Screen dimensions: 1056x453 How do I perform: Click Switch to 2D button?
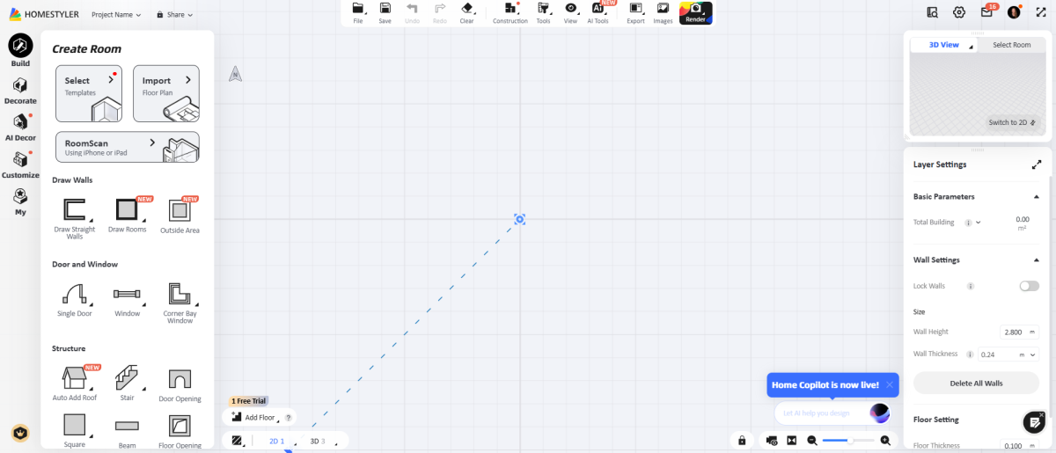click(x=1012, y=122)
